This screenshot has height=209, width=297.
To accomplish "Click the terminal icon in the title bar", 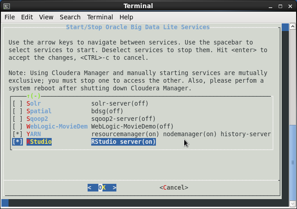I will point(7,6).
